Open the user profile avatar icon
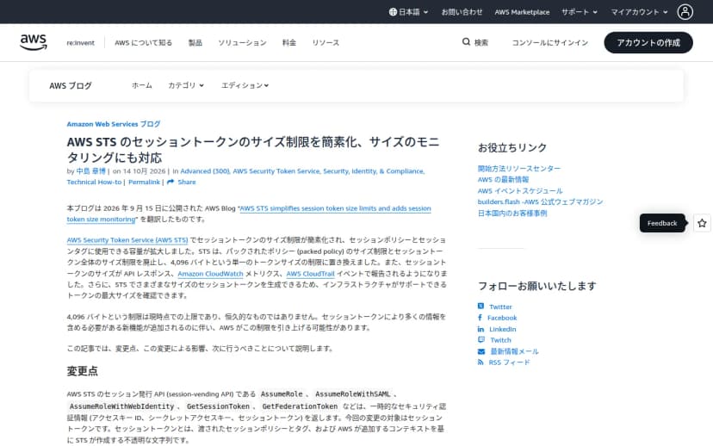 [685, 12]
